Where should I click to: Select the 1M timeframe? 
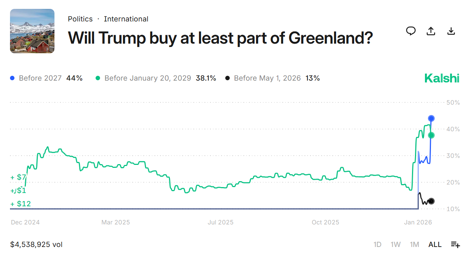(x=414, y=244)
